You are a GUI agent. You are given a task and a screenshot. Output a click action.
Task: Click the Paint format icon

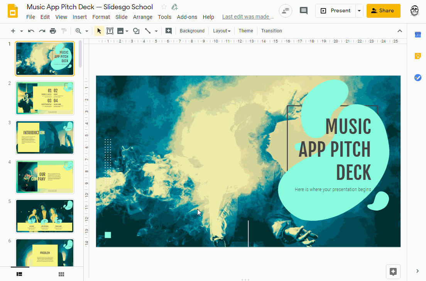point(64,30)
